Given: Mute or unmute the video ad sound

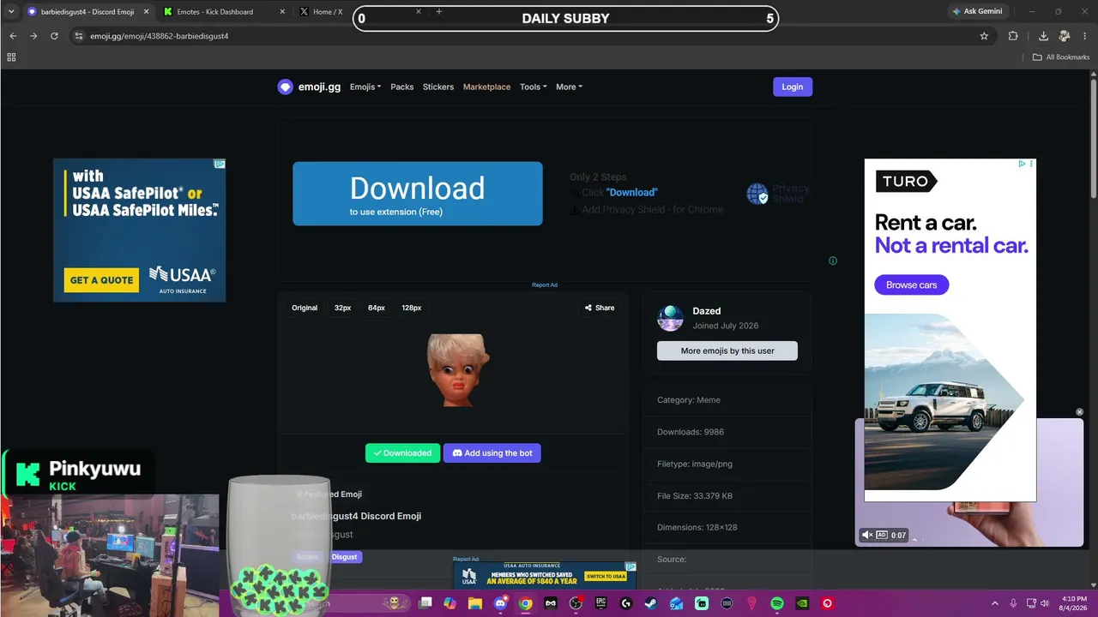Looking at the screenshot, I should tap(867, 535).
